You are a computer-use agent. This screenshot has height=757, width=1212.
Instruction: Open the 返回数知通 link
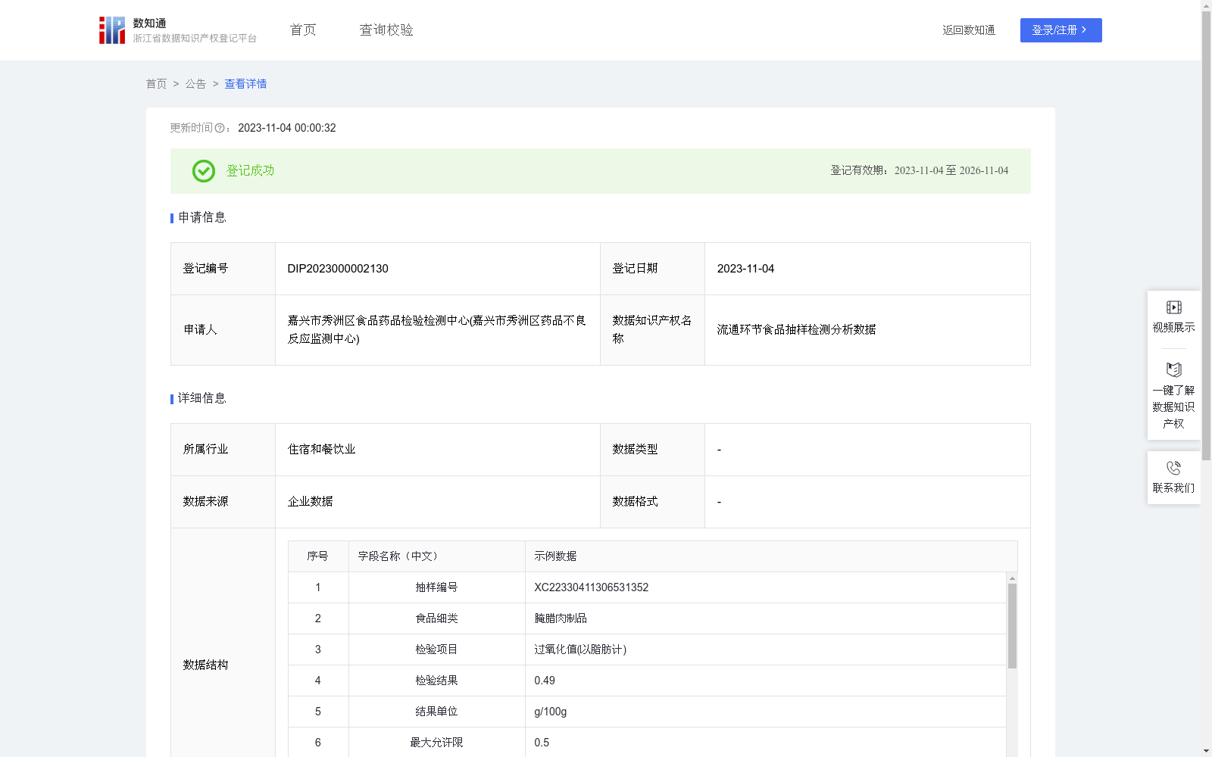coord(968,30)
